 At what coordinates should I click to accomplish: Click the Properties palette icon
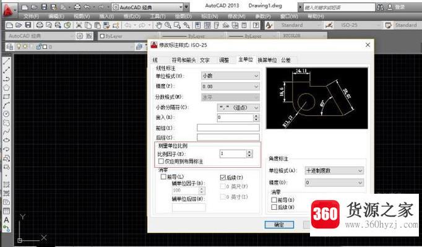pyautogui.click(x=198, y=25)
